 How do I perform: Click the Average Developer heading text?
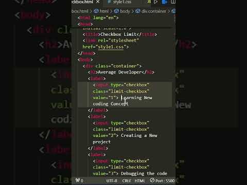[x=120, y=72]
